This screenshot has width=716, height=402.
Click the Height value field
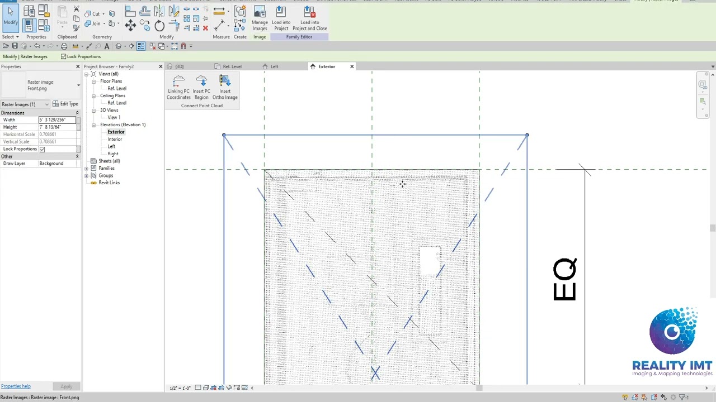[x=57, y=127]
